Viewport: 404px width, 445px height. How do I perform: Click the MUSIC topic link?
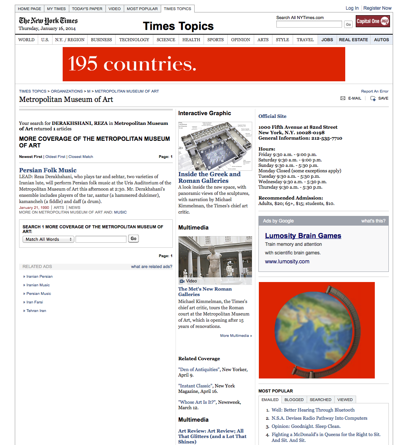120,212
